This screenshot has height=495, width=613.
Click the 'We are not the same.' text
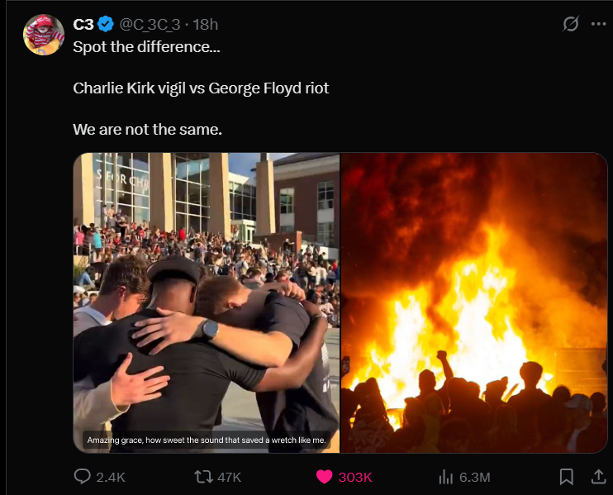[147, 130]
